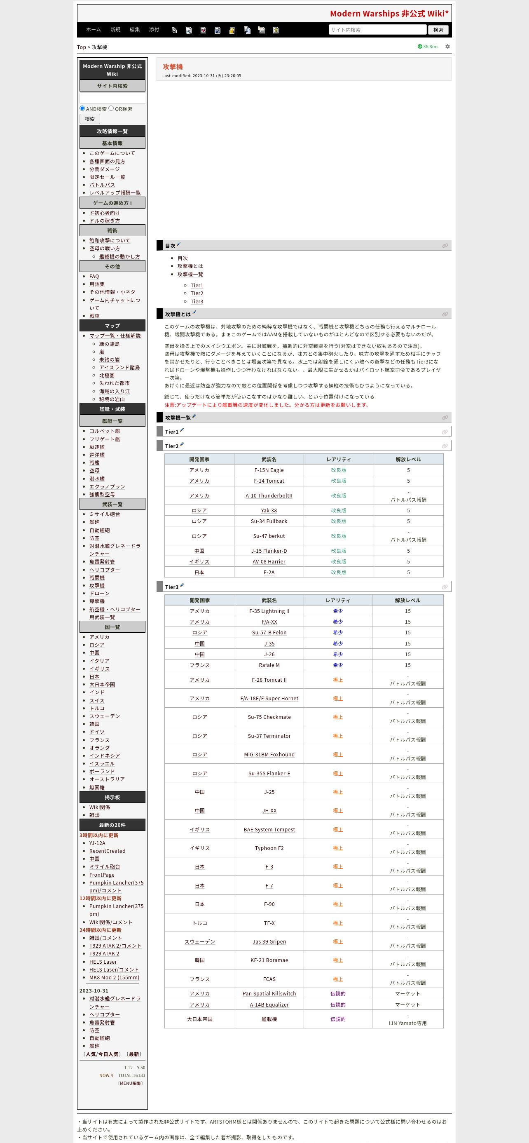Open the Pan Spatial Killswitch link
Image resolution: width=529 pixels, height=1143 pixels.
(x=269, y=993)
